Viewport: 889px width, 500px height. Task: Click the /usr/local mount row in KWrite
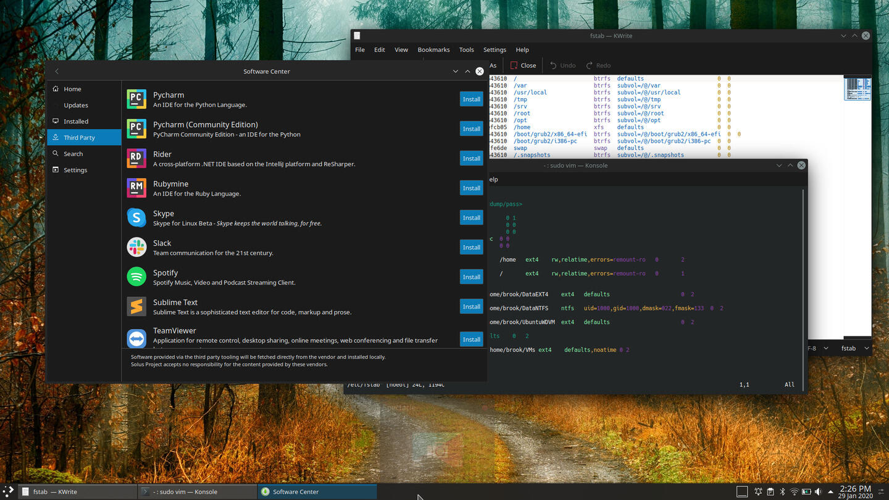pos(611,93)
